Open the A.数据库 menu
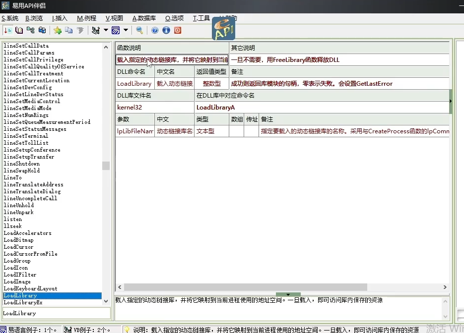 pyautogui.click(x=144, y=18)
